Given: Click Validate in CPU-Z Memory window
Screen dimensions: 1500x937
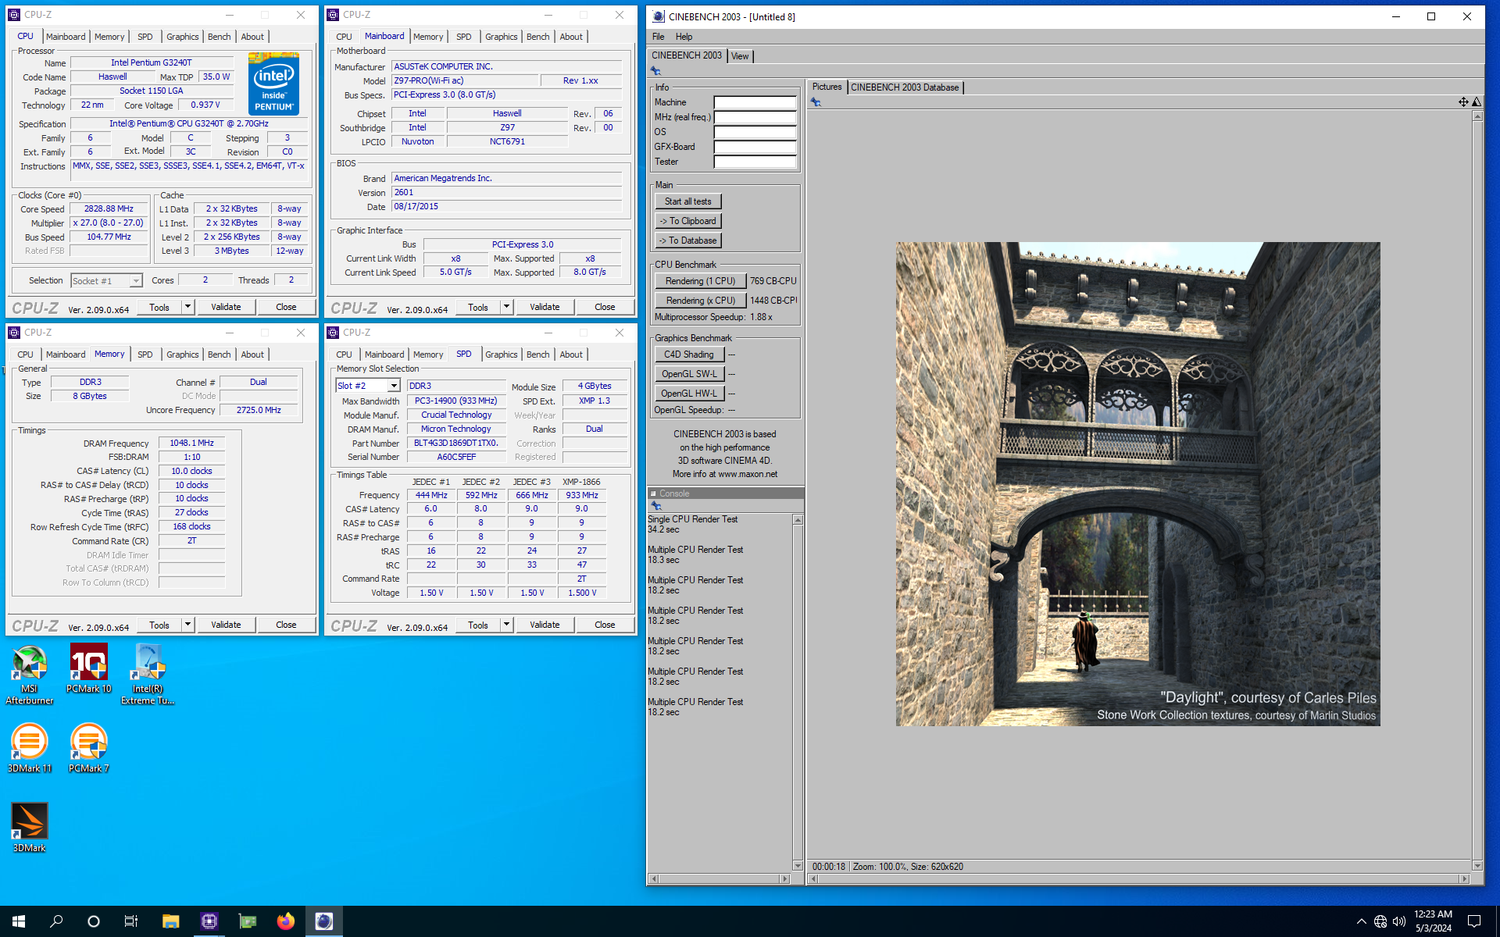Looking at the screenshot, I should 226,625.
